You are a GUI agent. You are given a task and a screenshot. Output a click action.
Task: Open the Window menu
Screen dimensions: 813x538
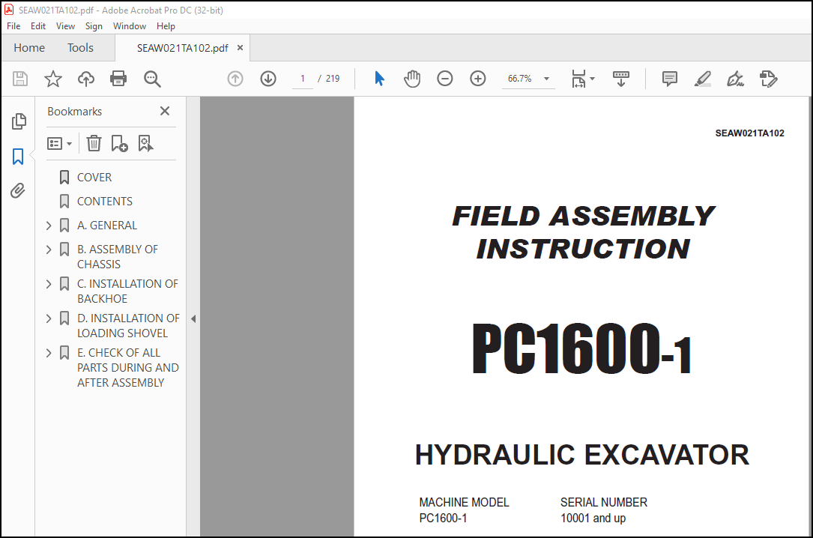130,26
